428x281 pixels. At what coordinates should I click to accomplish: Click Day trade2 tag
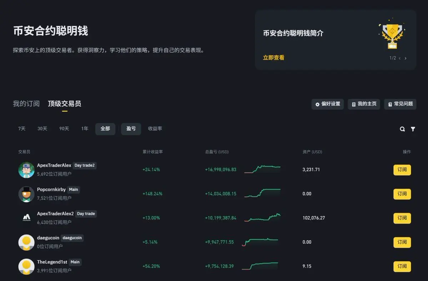85,165
